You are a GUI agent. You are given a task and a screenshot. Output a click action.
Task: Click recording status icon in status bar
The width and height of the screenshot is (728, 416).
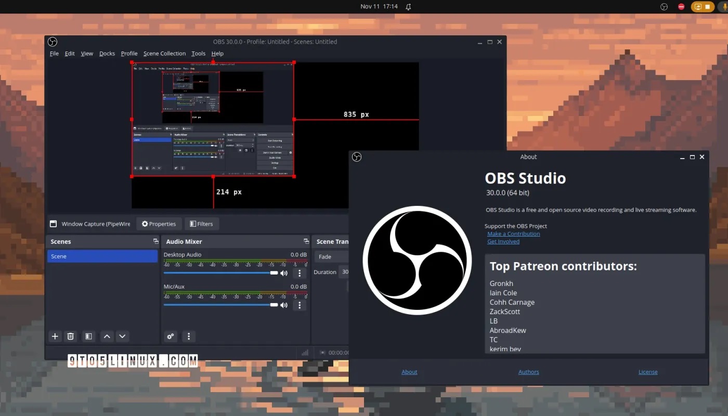pyautogui.click(x=322, y=353)
